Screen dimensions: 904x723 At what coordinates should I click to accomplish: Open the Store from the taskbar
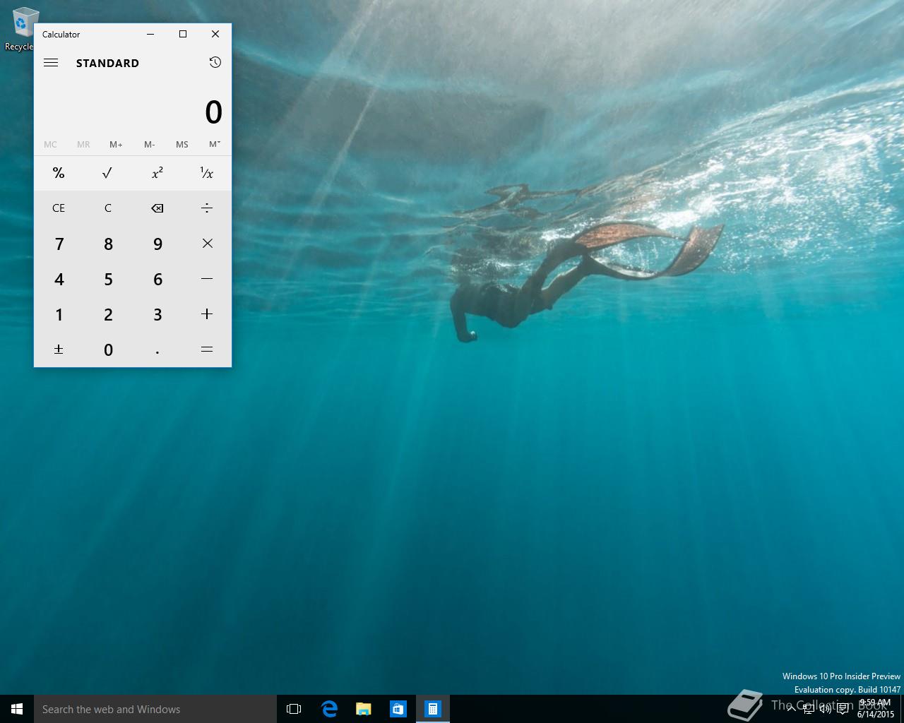398,709
